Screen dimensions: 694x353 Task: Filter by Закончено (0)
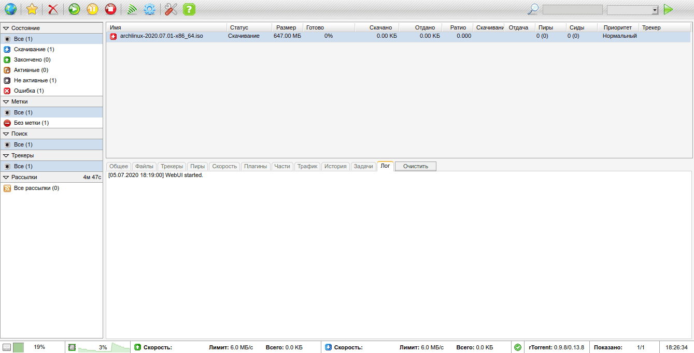[51, 60]
